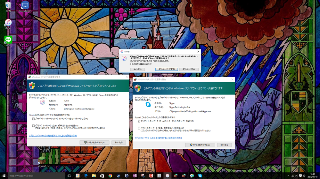Open the Recycle Bin desktop icon

coord(8,6)
